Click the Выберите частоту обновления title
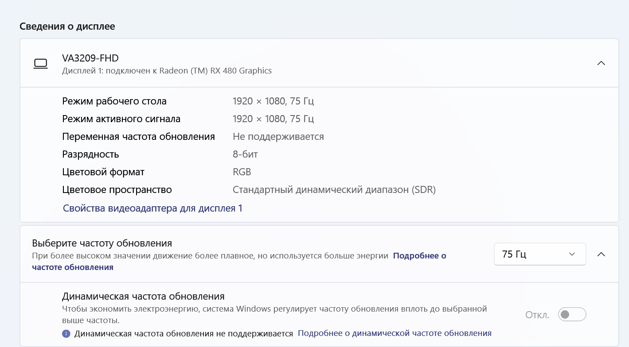The image size is (629, 347). coord(102,243)
